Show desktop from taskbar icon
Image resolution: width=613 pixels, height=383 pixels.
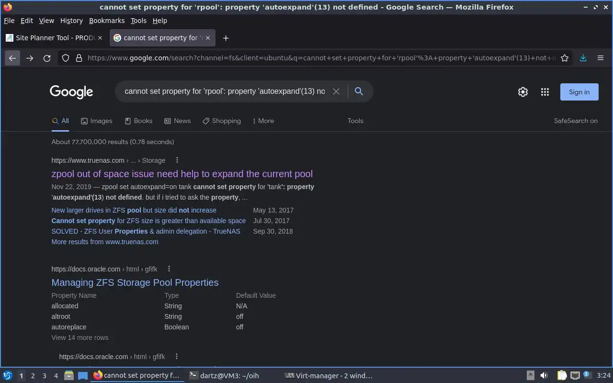click(83, 376)
